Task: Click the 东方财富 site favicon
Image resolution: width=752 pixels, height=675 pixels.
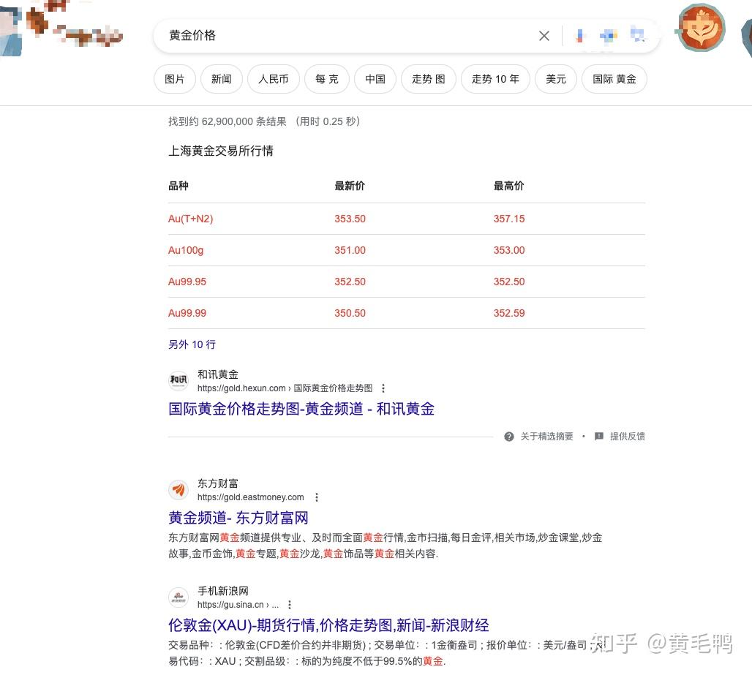Action: 178,490
